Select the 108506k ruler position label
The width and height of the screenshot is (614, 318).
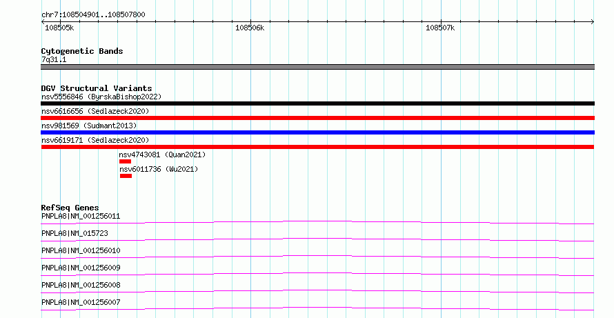(x=250, y=28)
